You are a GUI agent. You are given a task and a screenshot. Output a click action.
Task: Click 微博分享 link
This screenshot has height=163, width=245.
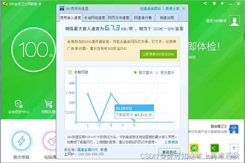(x=172, y=9)
